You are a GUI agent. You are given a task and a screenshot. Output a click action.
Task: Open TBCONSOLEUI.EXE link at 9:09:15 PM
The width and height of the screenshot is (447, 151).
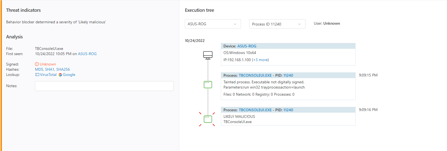255,75
